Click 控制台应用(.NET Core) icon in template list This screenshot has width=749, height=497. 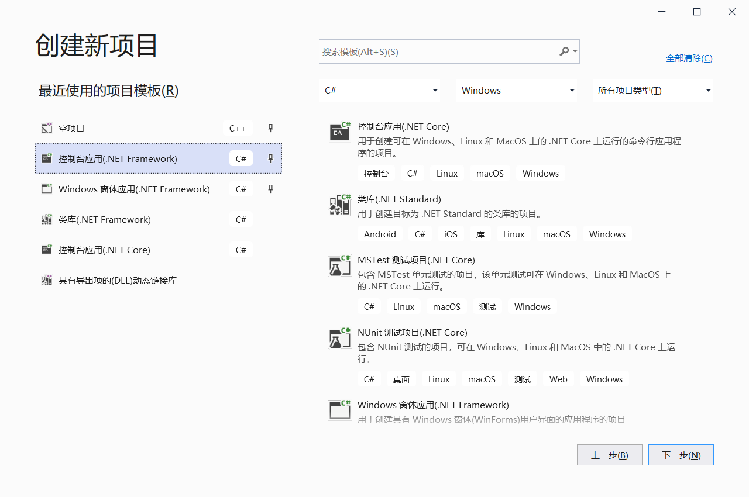339,132
